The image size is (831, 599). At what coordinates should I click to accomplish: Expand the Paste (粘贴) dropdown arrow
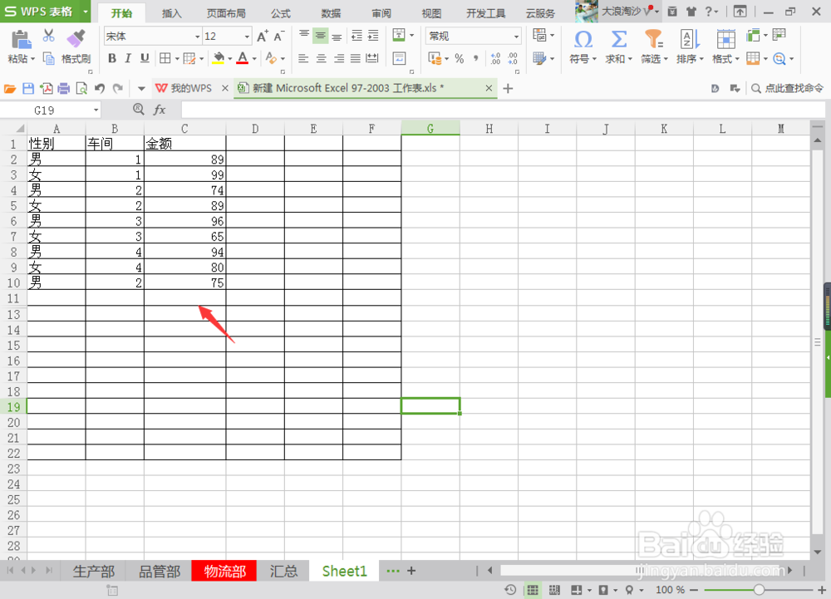[32, 59]
